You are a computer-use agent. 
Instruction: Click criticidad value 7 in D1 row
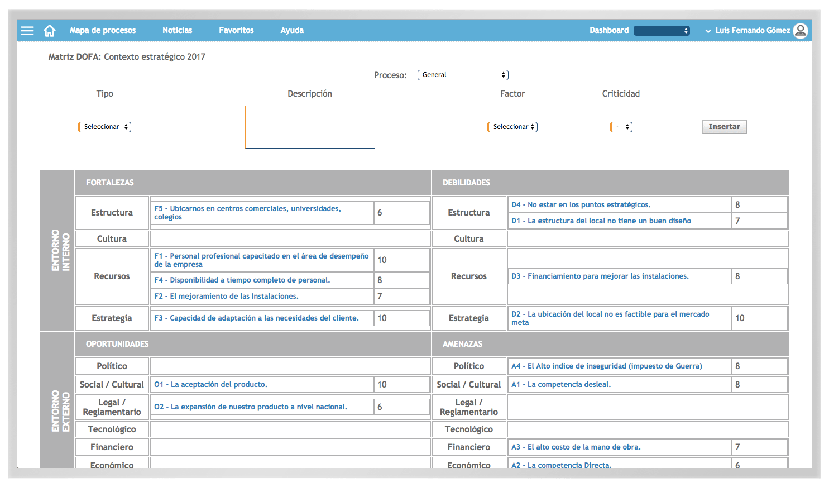(737, 221)
